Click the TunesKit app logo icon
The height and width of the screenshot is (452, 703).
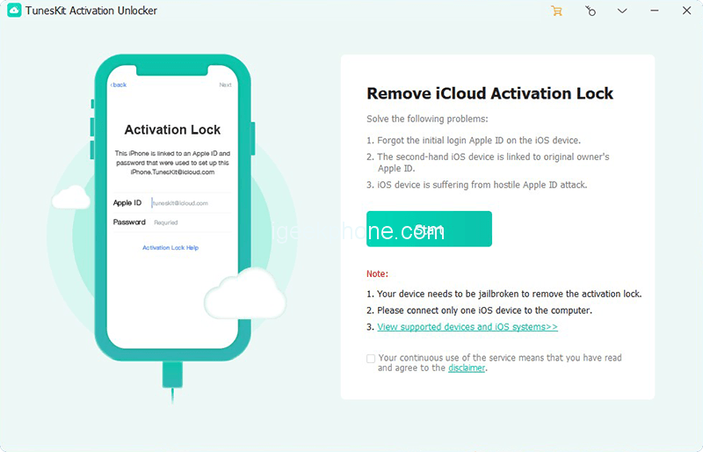point(12,11)
